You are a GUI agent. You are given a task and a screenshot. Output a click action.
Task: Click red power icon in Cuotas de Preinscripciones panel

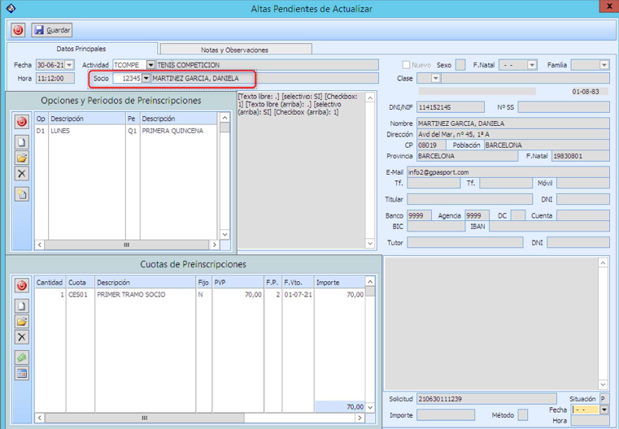[x=22, y=286]
